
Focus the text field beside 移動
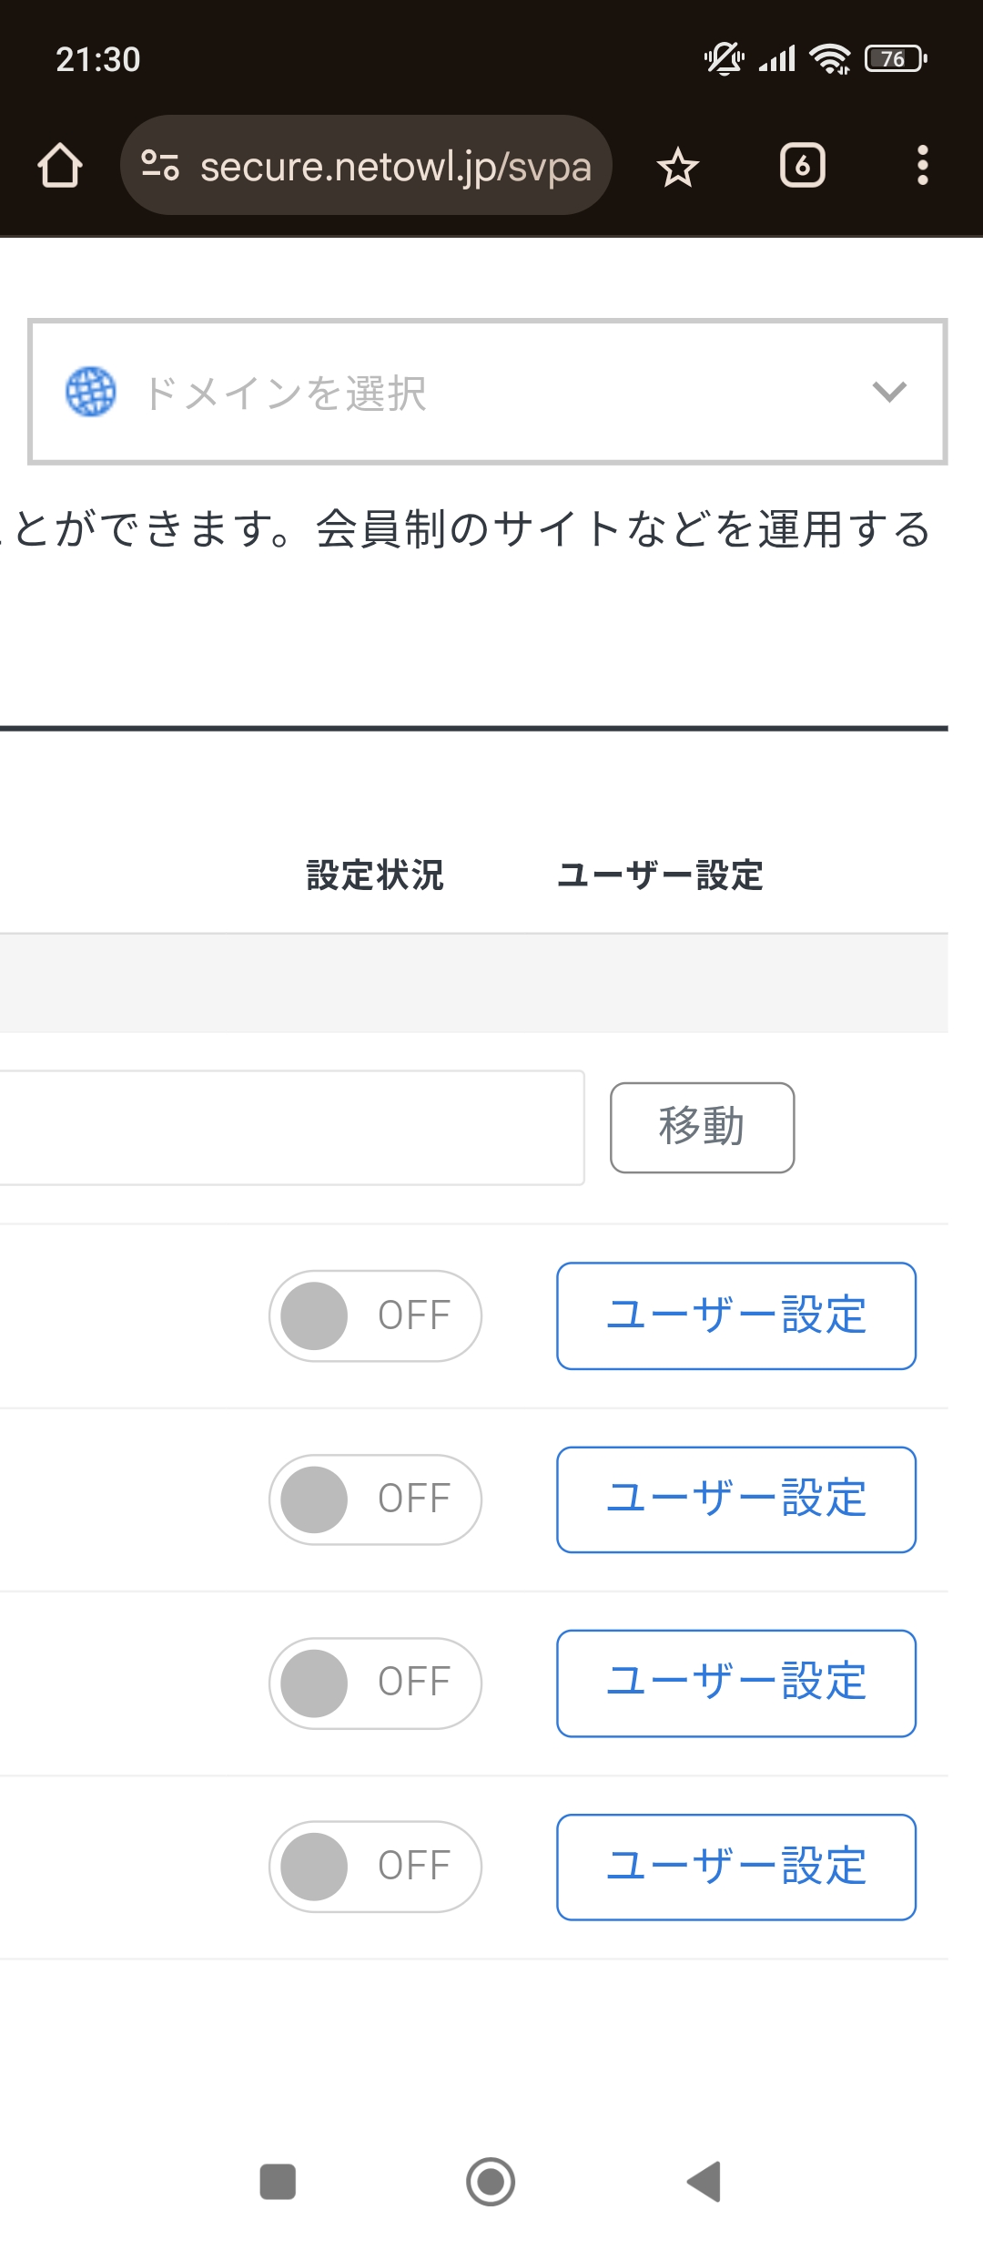(x=291, y=1128)
